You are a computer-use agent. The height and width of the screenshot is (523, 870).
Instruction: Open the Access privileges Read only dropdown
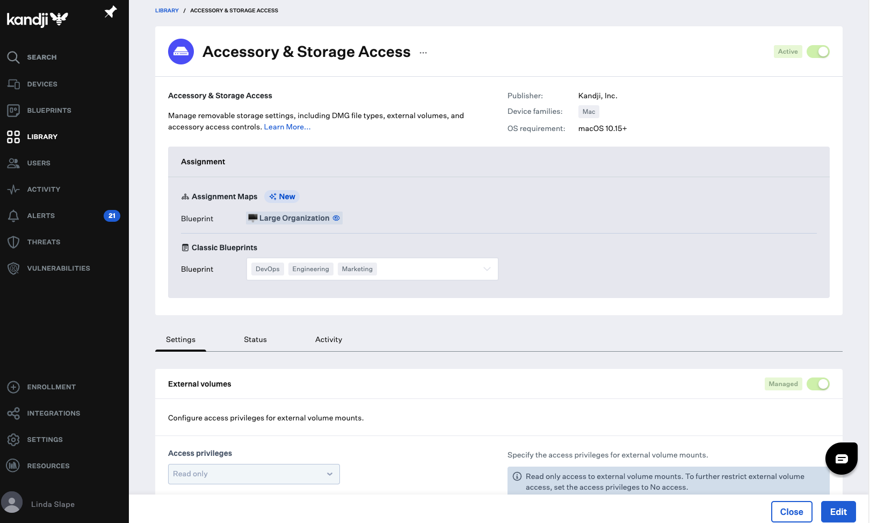(254, 474)
